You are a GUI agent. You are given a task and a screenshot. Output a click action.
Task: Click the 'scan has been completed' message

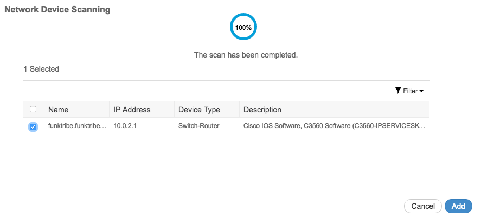point(246,55)
